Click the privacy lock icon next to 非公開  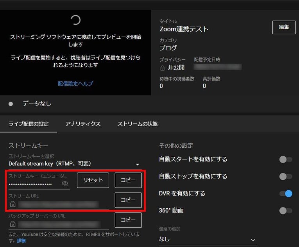[x=162, y=68]
